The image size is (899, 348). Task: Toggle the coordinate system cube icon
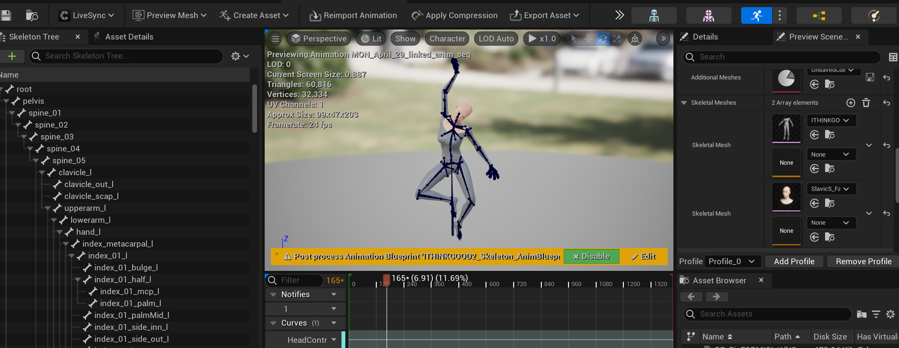tap(635, 39)
